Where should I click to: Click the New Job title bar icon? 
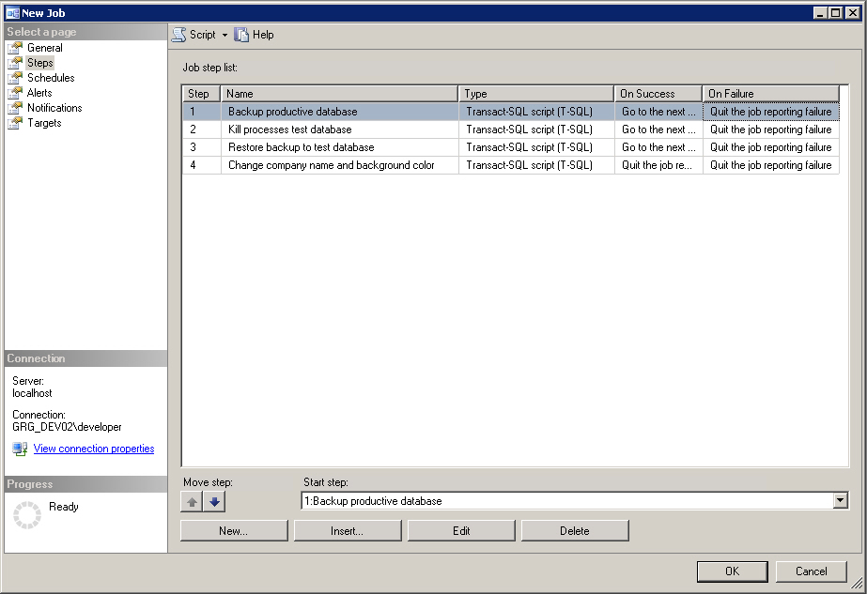coord(12,13)
